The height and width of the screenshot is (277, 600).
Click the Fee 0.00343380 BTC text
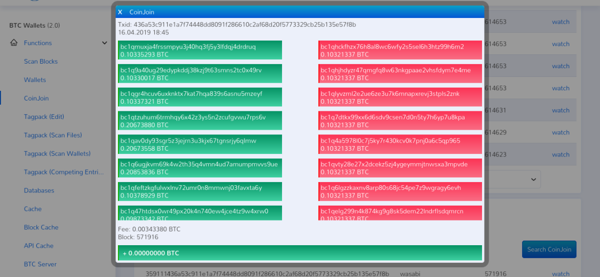click(149, 229)
